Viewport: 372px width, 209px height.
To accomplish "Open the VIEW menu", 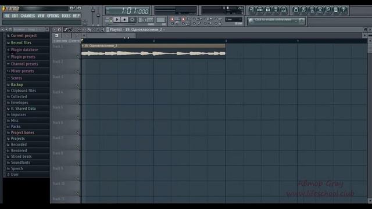I will tap(41, 16).
